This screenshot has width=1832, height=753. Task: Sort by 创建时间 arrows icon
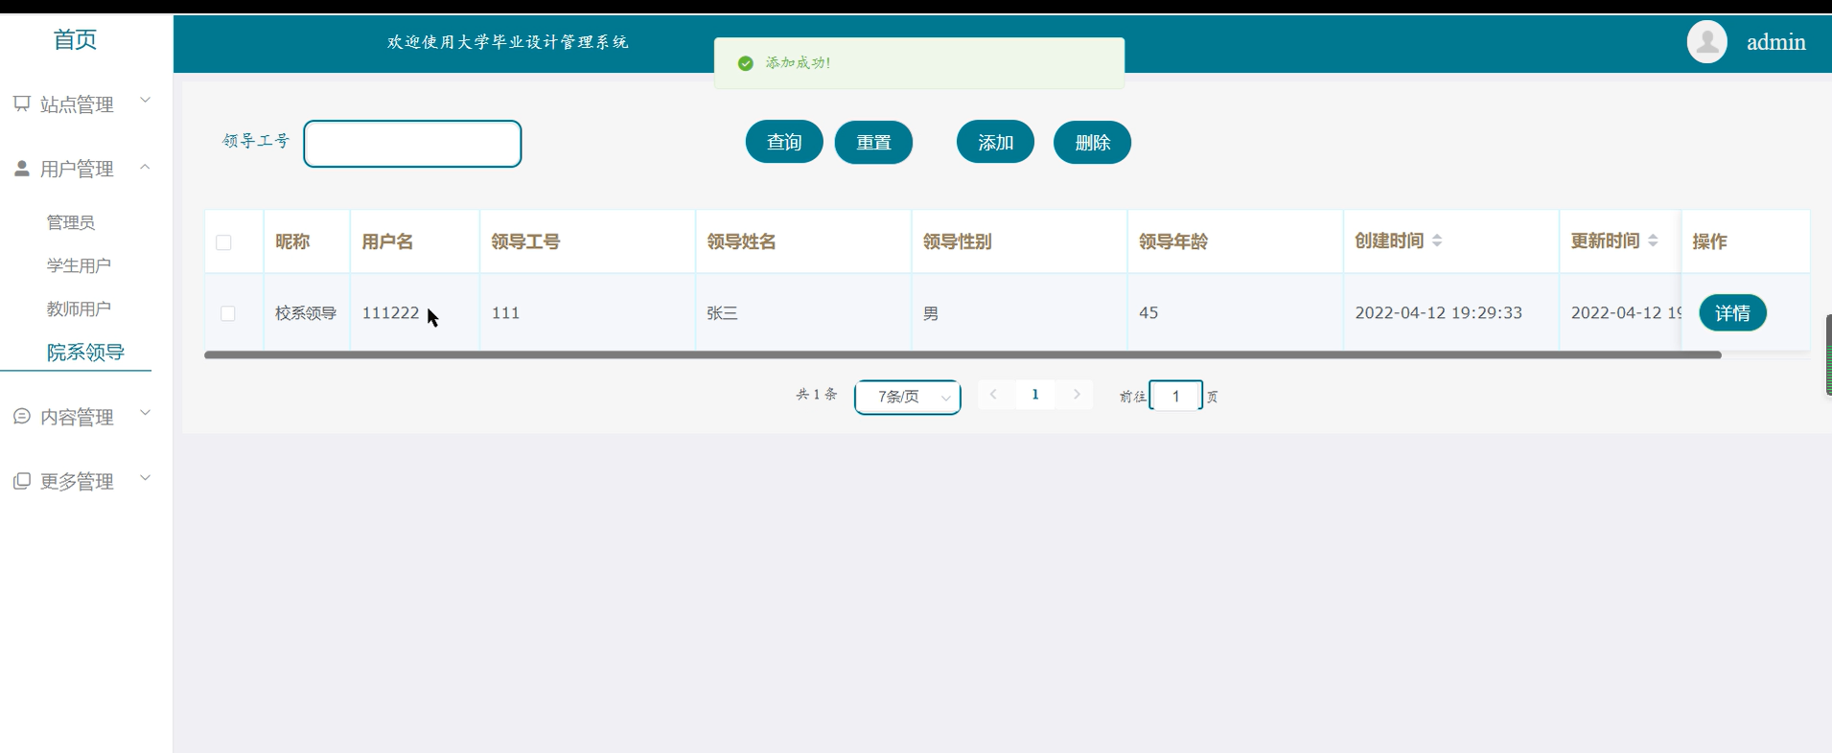click(1437, 241)
